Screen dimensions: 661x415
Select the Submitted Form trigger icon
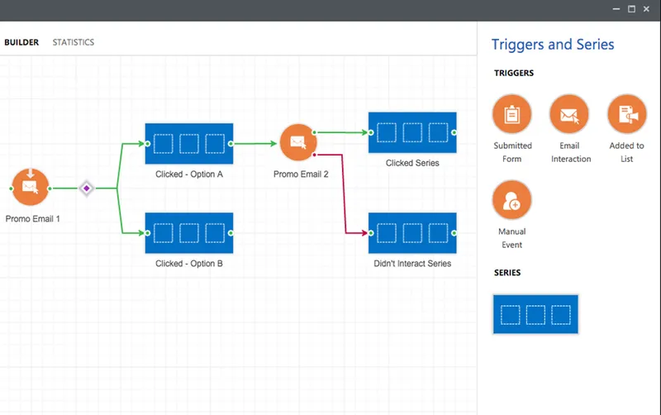511,114
